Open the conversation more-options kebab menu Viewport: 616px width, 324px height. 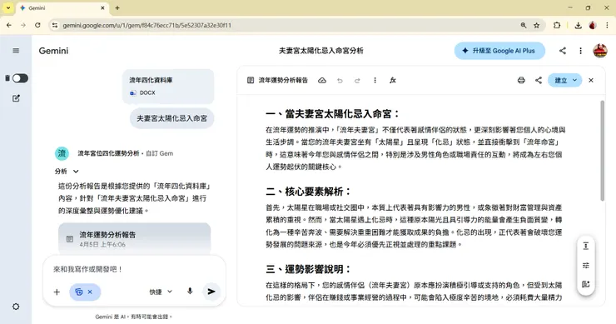581,51
